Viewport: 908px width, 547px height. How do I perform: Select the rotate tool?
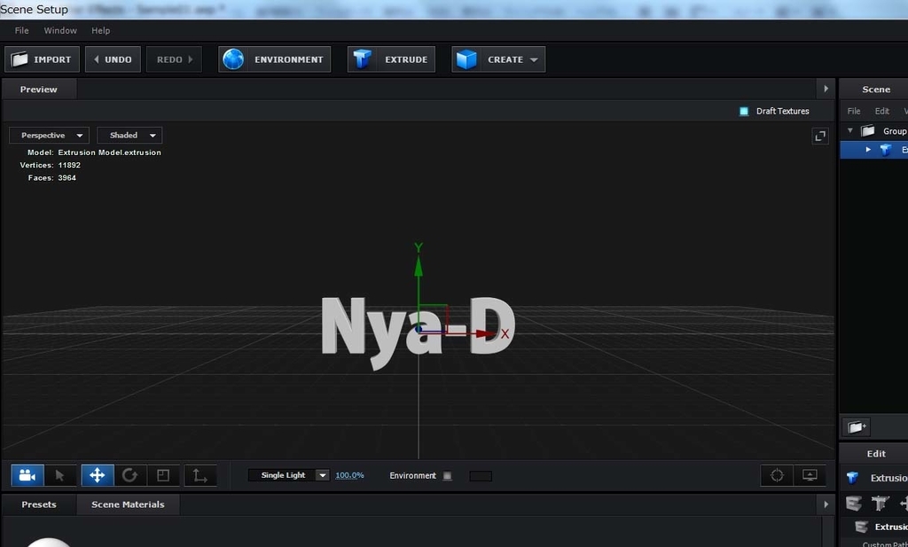click(129, 476)
